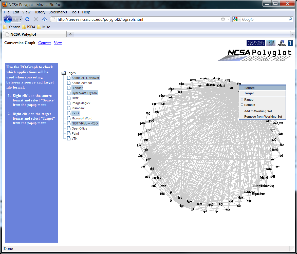Viewport: 297px width, 254px height.
Task: Click the stl node in the graph
Action: [x=231, y=88]
